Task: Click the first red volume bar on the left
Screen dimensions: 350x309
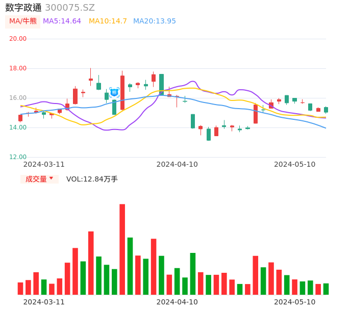Action: (x=20, y=289)
